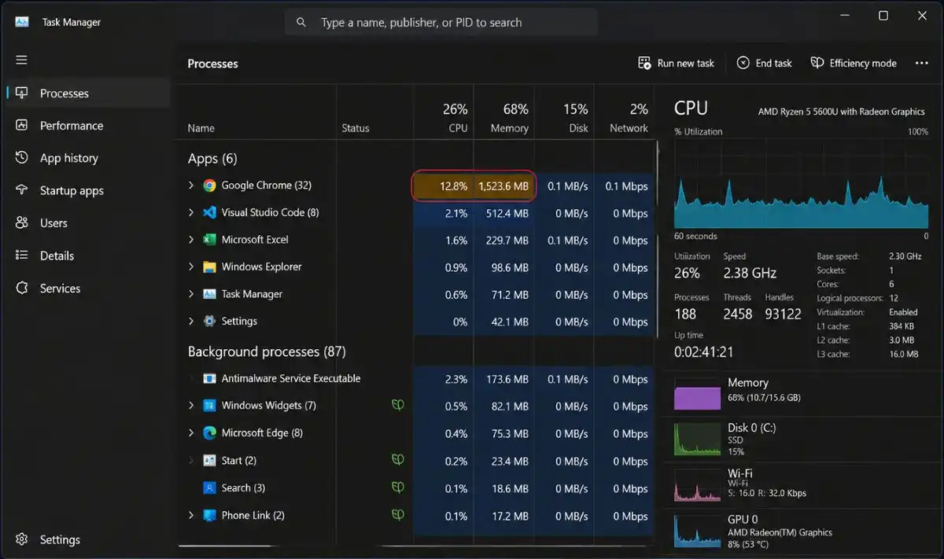Expand the Microsoft Excel process group
944x559 pixels.
coord(190,240)
